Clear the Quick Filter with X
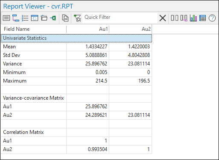Image resolution: width=219 pixels, height=160 pixels. 163,18
